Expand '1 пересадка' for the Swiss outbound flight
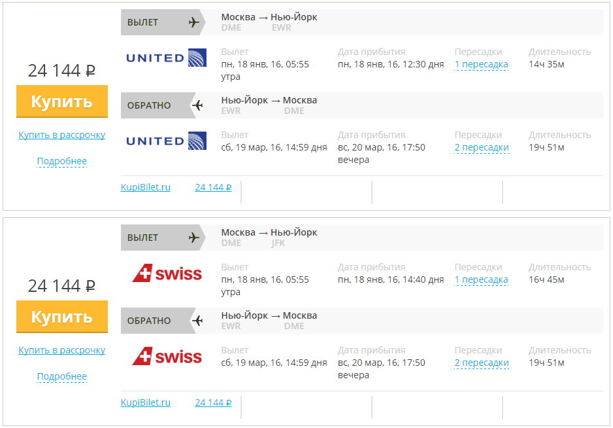Screen dimensions: 613x428 481,280
